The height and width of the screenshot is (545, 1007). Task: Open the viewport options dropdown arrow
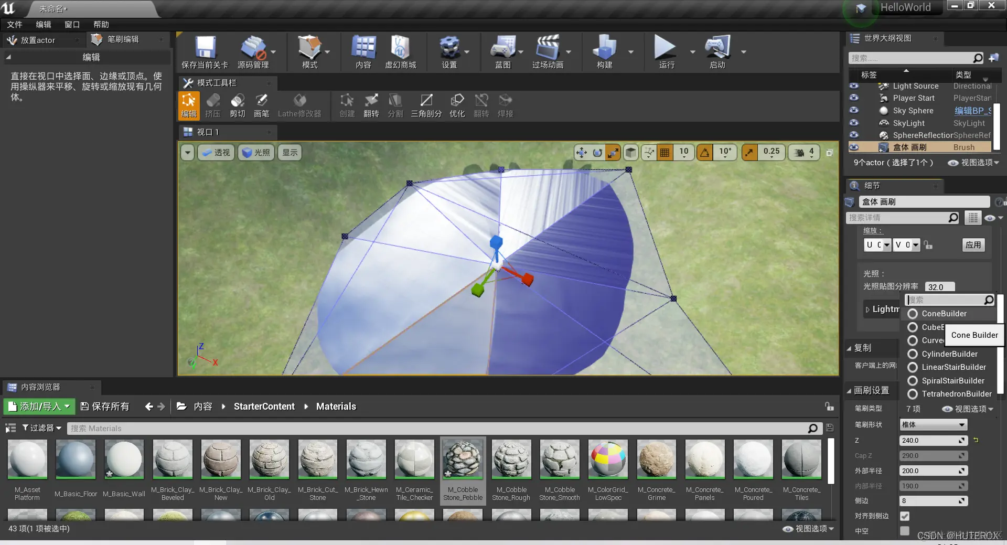pos(188,153)
